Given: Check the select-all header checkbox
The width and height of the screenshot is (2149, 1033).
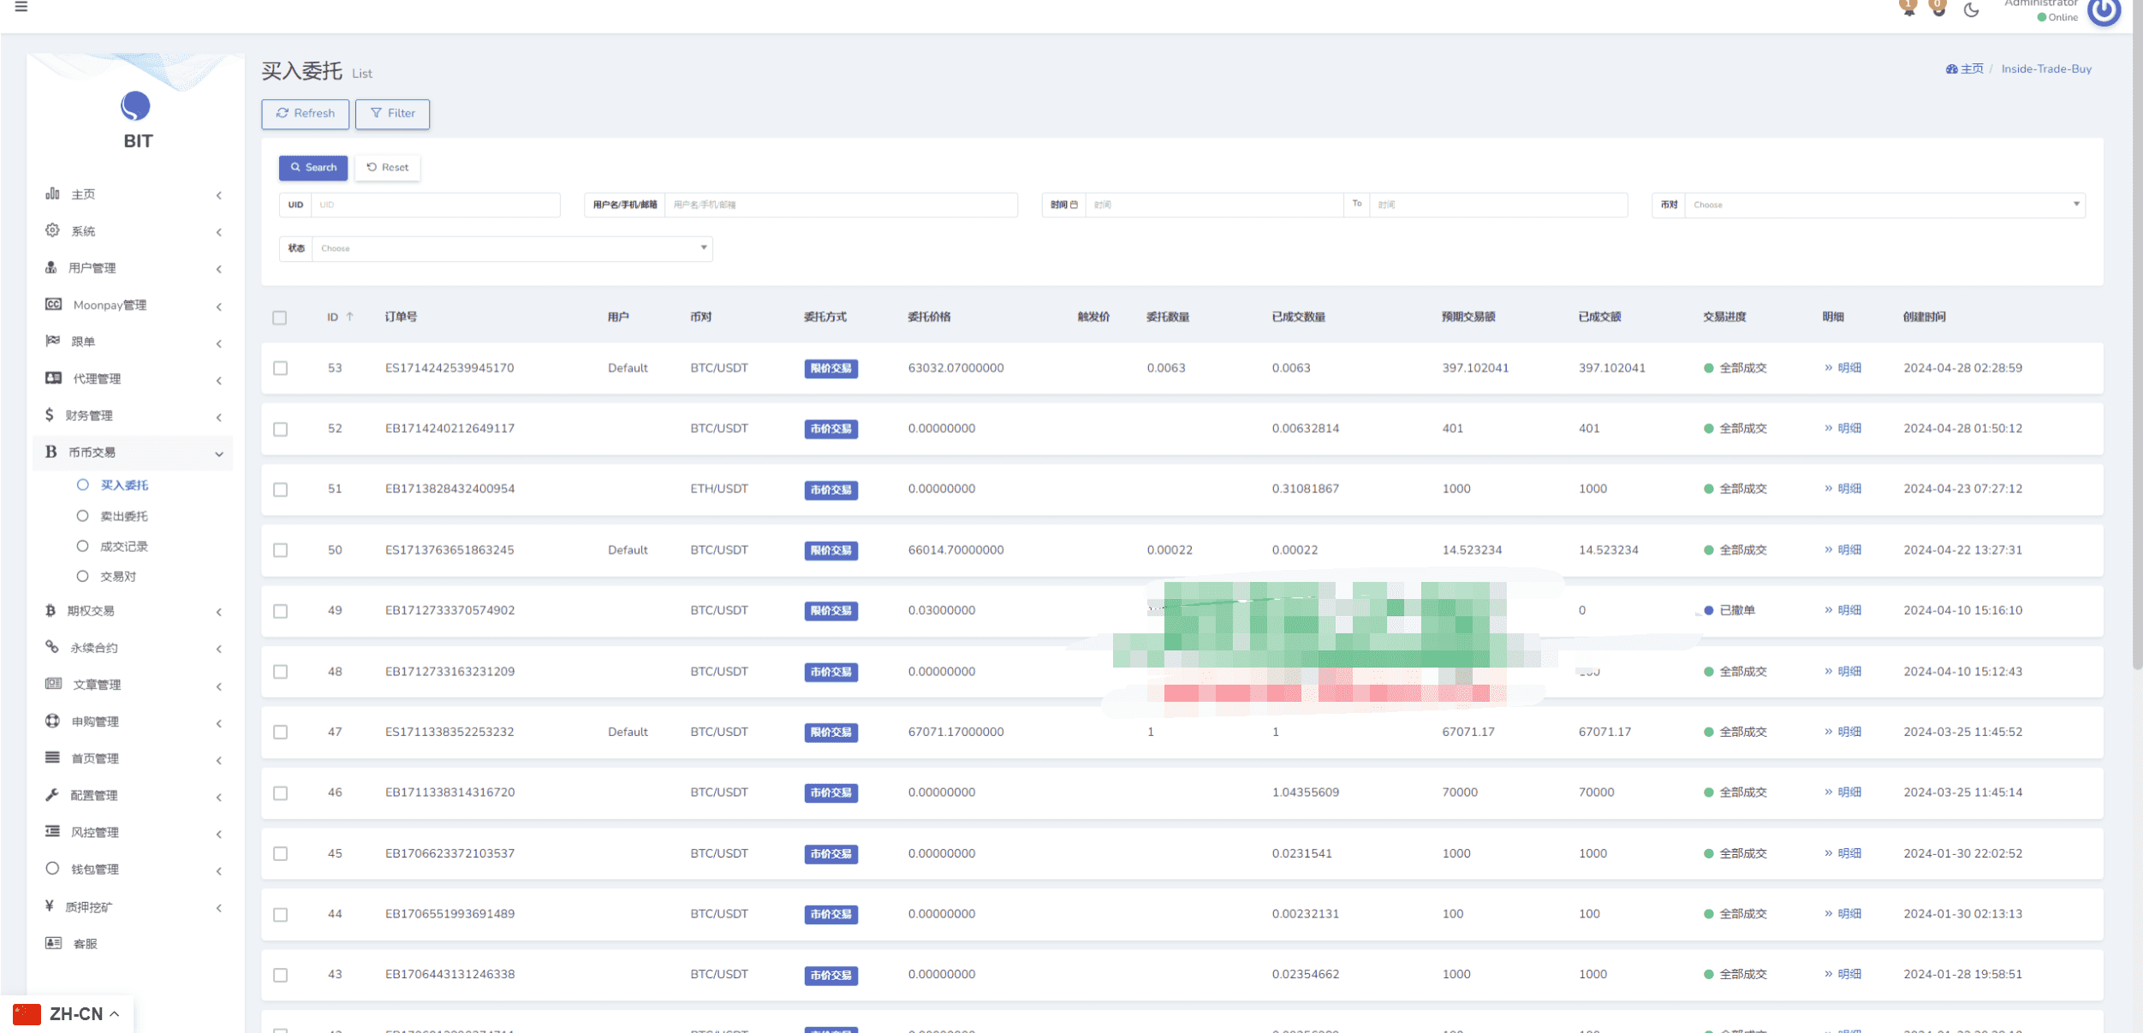Looking at the screenshot, I should click(280, 318).
